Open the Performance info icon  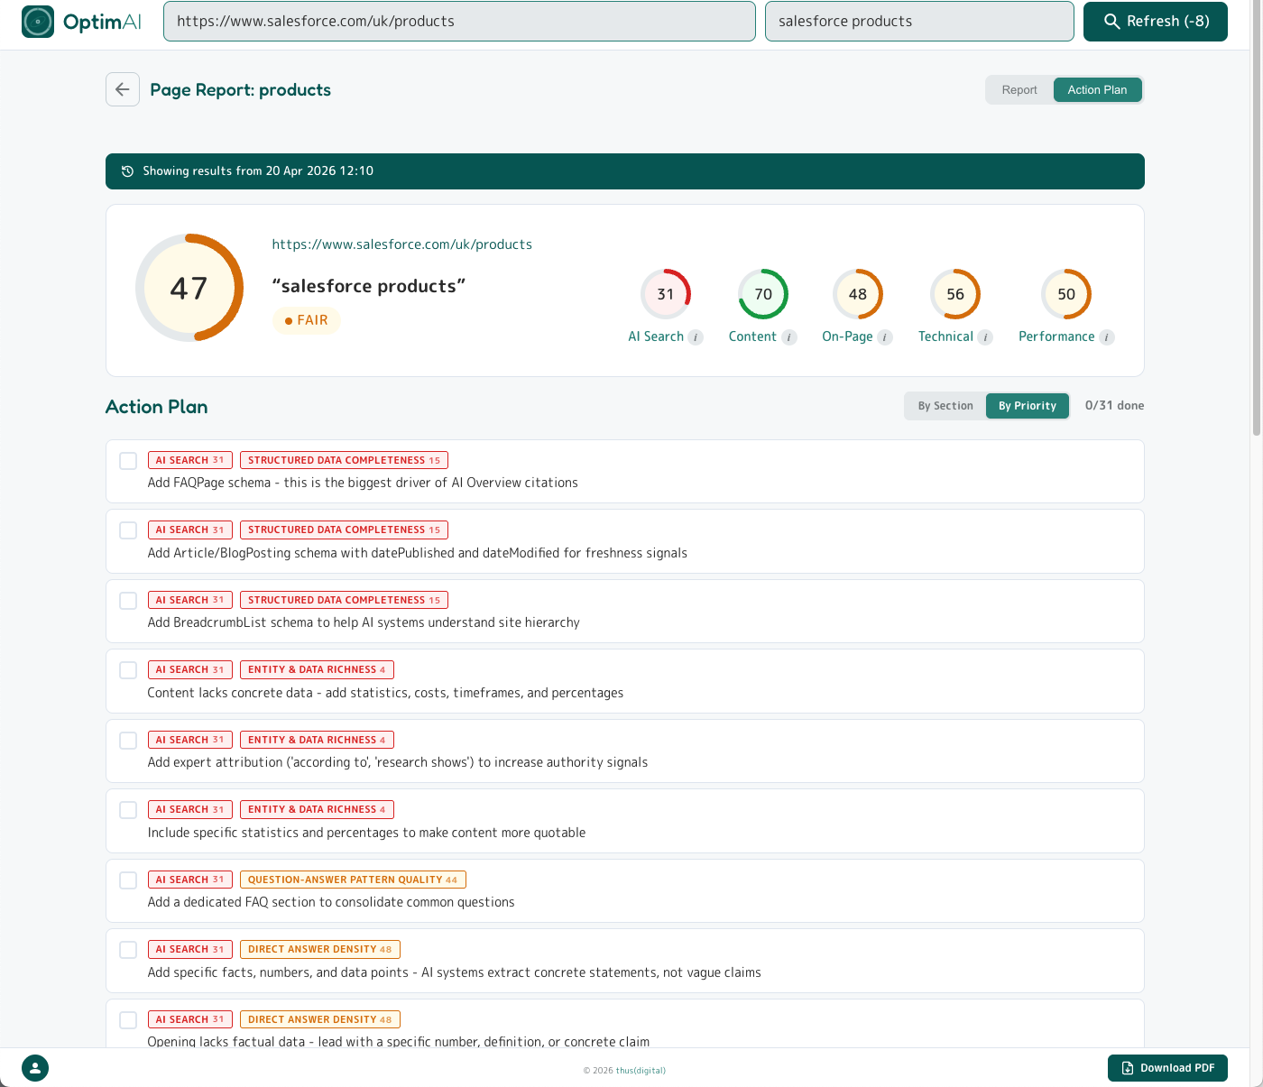click(x=1107, y=337)
